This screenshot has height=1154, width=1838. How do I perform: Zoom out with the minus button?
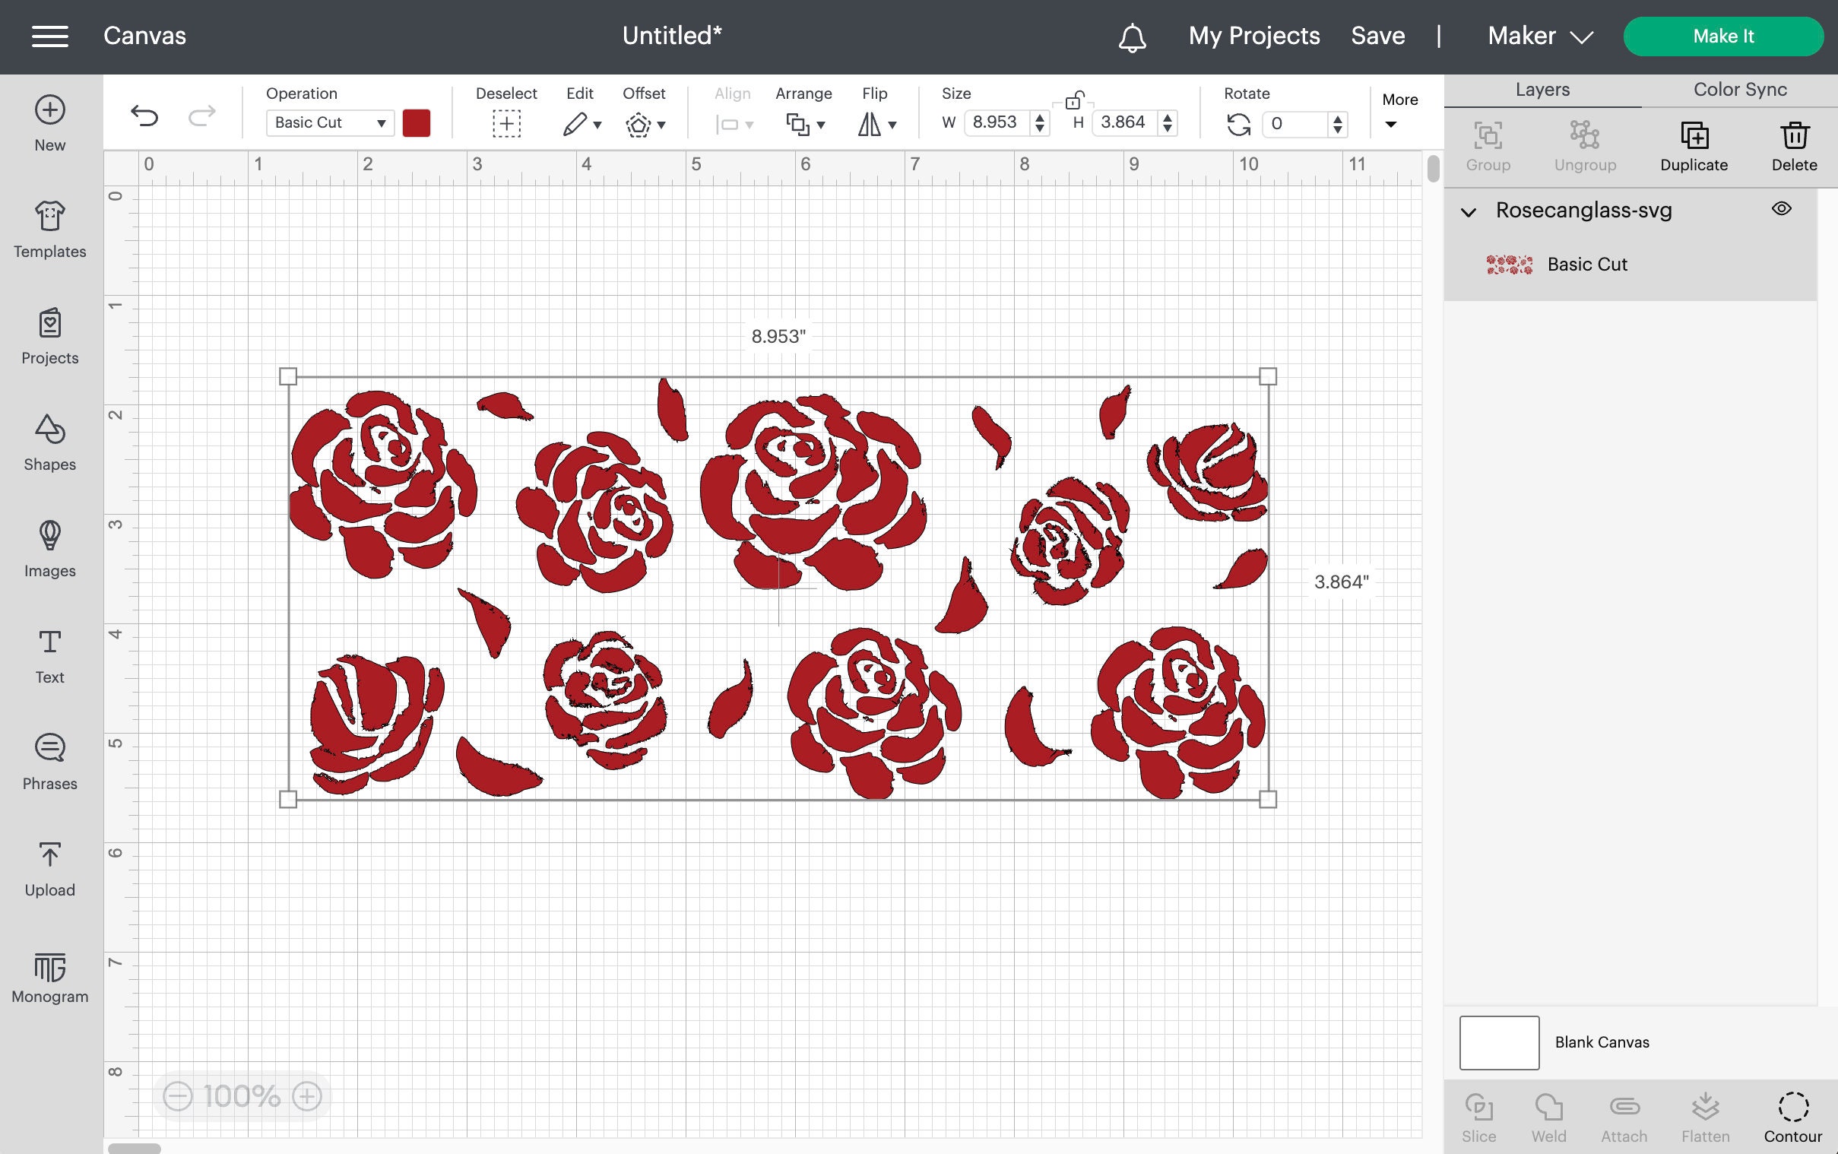[178, 1097]
